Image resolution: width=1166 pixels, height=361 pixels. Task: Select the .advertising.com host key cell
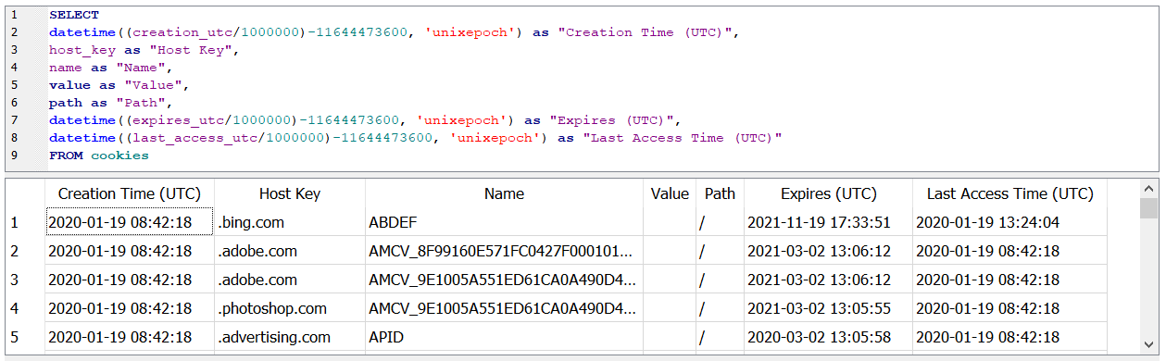[x=289, y=337]
